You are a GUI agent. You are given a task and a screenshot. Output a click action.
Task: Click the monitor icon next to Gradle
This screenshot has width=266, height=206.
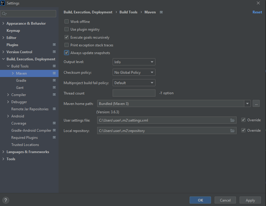coord(54,80)
